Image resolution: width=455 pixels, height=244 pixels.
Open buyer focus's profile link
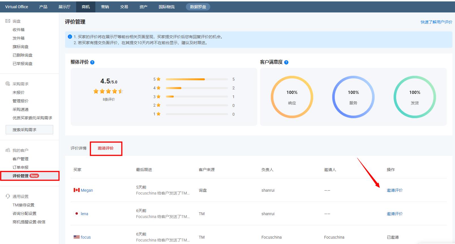pos(86,237)
